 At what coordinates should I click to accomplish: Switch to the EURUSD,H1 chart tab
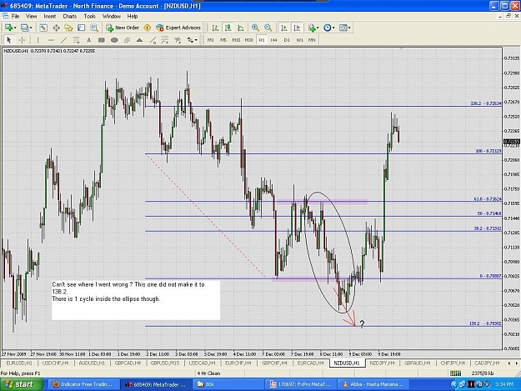coord(19,363)
